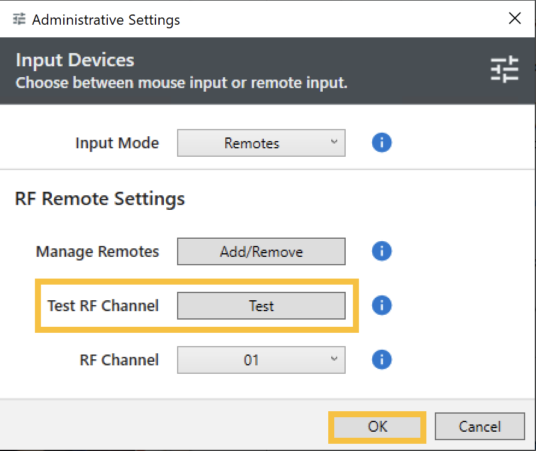Viewport: 536px width, 451px height.
Task: Click the RF Channel label text
Action: (119, 360)
